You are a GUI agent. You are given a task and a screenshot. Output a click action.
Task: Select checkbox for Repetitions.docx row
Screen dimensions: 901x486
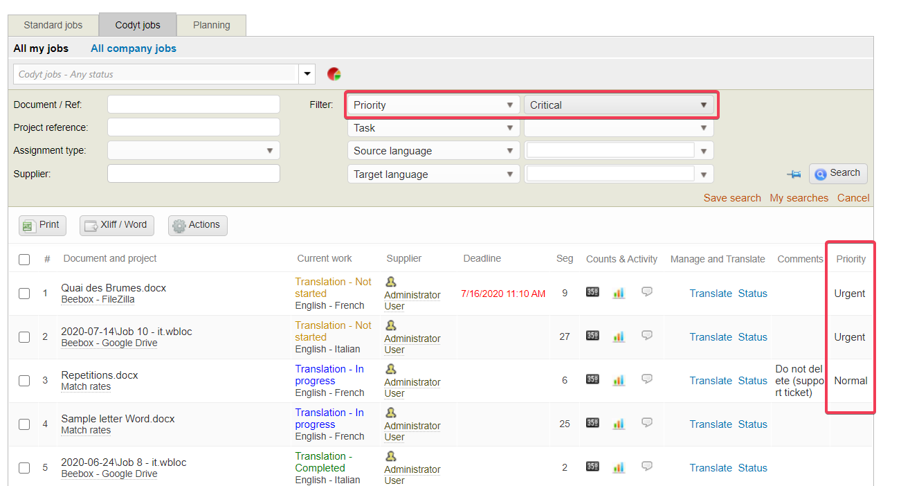point(24,381)
